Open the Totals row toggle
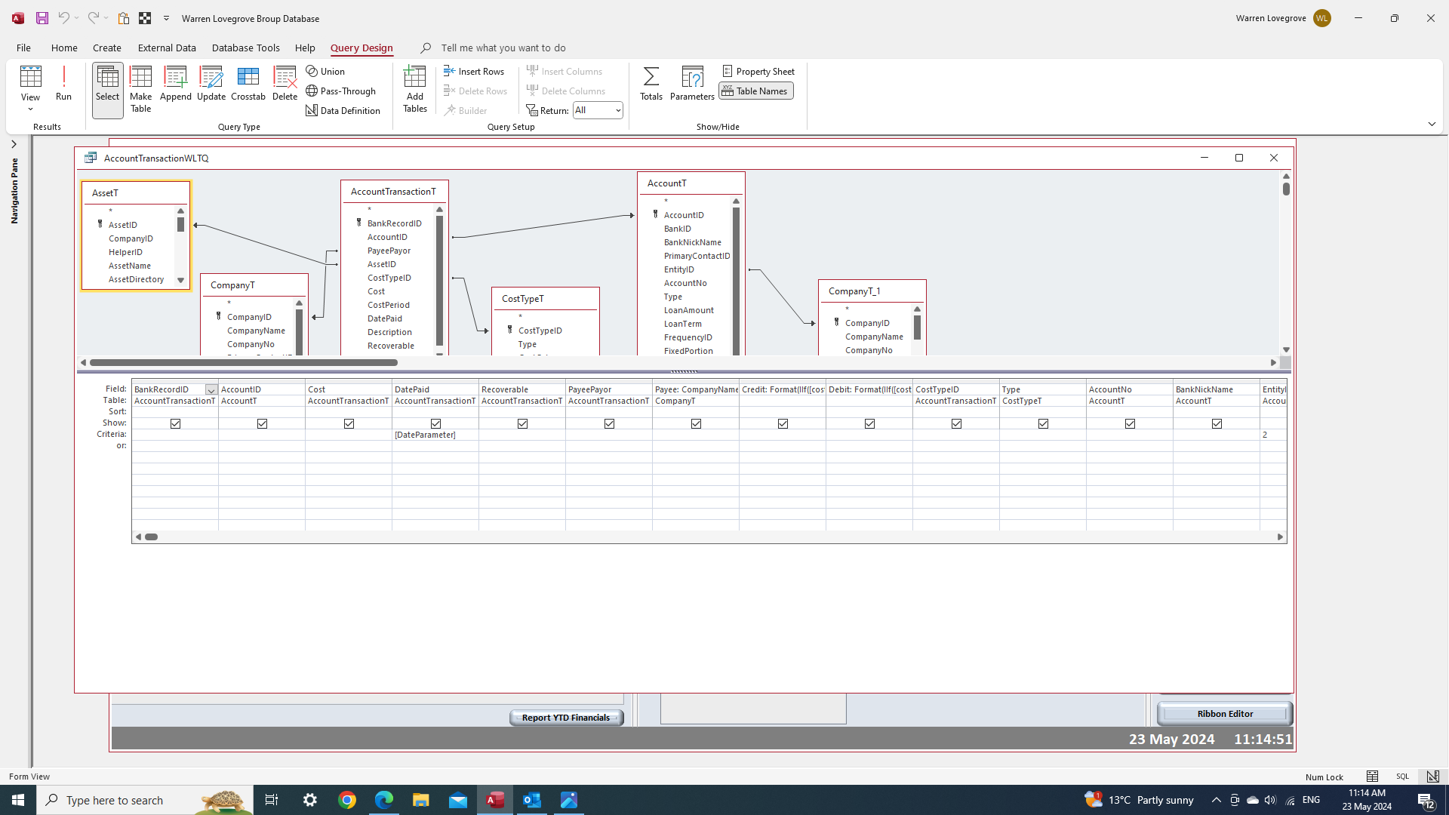1449x815 pixels. click(651, 85)
